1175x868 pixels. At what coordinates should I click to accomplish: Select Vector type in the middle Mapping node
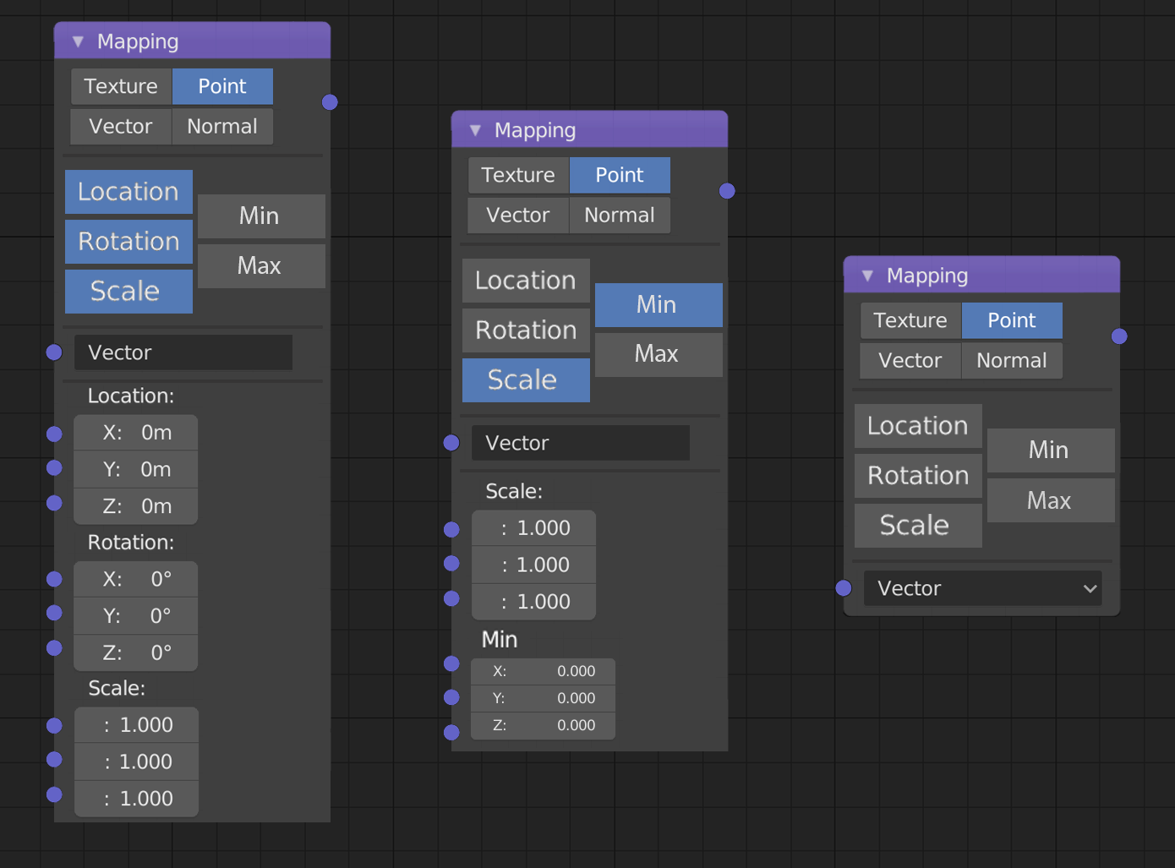click(x=518, y=216)
